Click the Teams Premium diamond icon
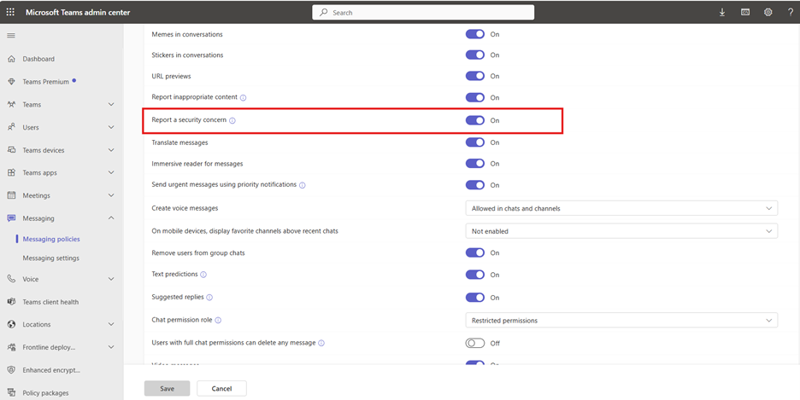Screen dimensions: 800x400 pyautogui.click(x=11, y=81)
